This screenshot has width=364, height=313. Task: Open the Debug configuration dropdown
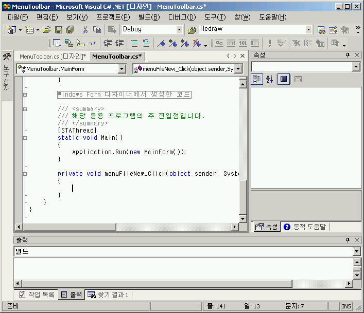[x=179, y=30]
